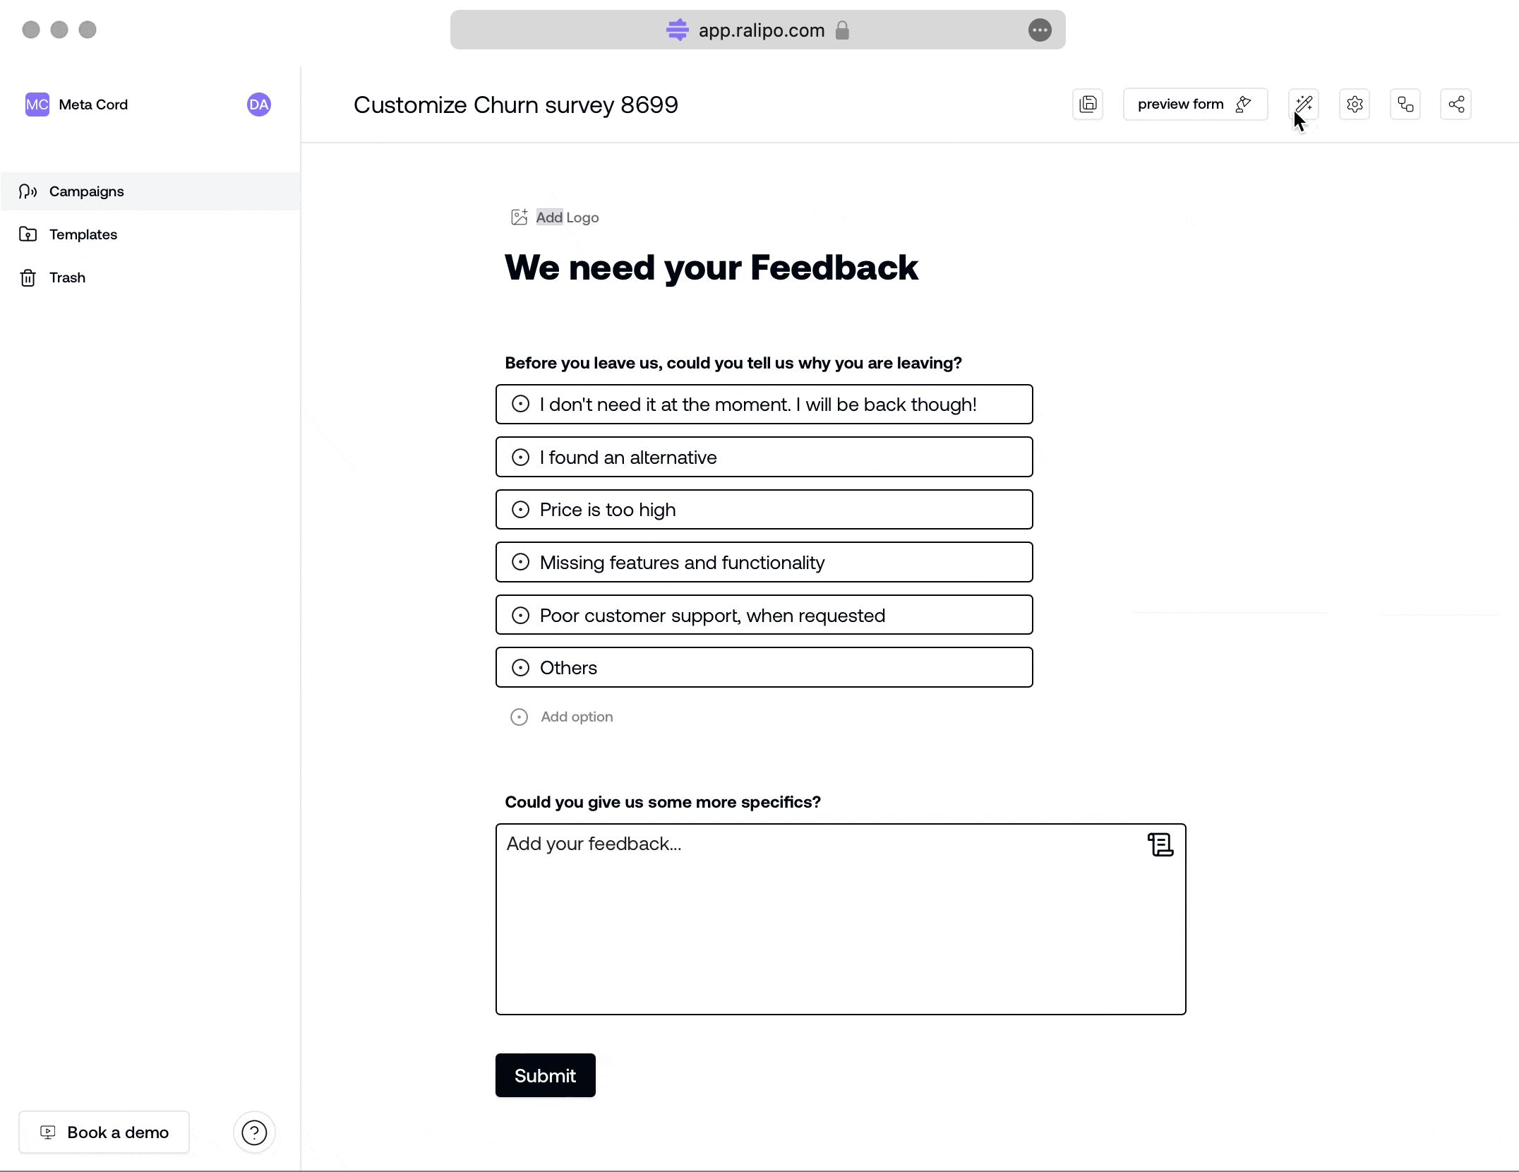Open Trash in sidebar
The width and height of the screenshot is (1519, 1172).
[67, 277]
